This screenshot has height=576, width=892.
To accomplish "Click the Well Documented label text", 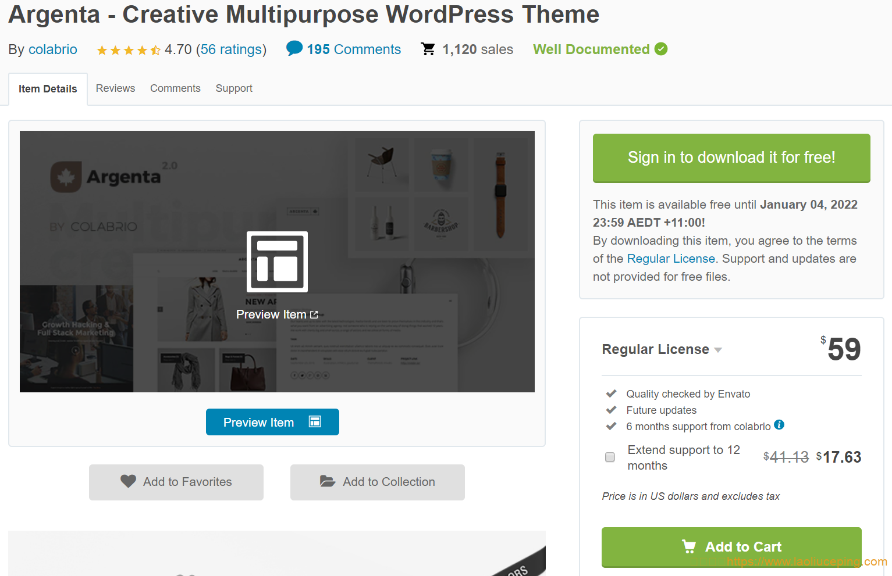I will pyautogui.click(x=591, y=49).
